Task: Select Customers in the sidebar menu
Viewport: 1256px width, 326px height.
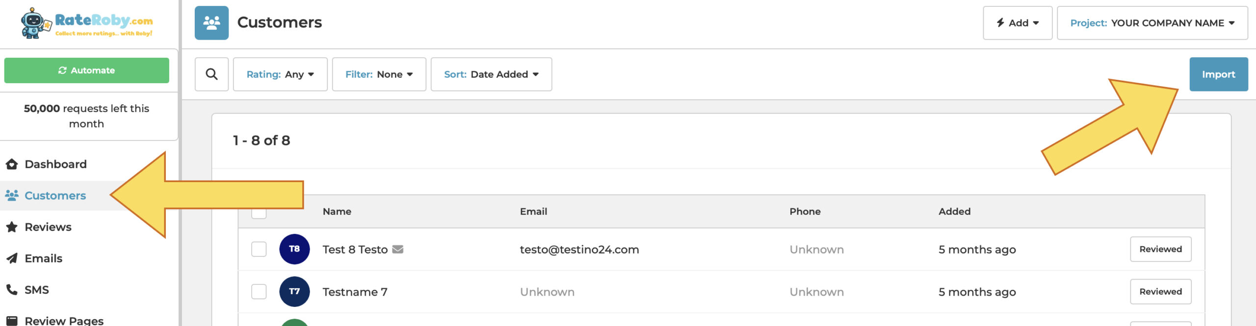Action: coord(55,196)
